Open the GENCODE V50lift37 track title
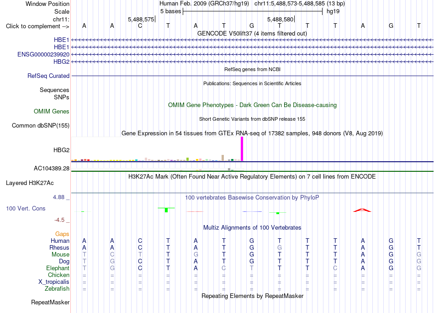 (x=252, y=33)
